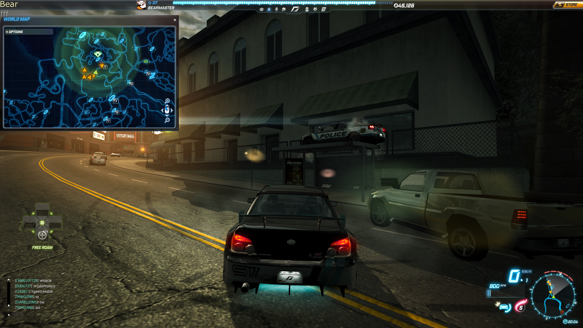Click the KM/H speed readout
The height and width of the screenshot is (328, 583).
[x=520, y=276]
